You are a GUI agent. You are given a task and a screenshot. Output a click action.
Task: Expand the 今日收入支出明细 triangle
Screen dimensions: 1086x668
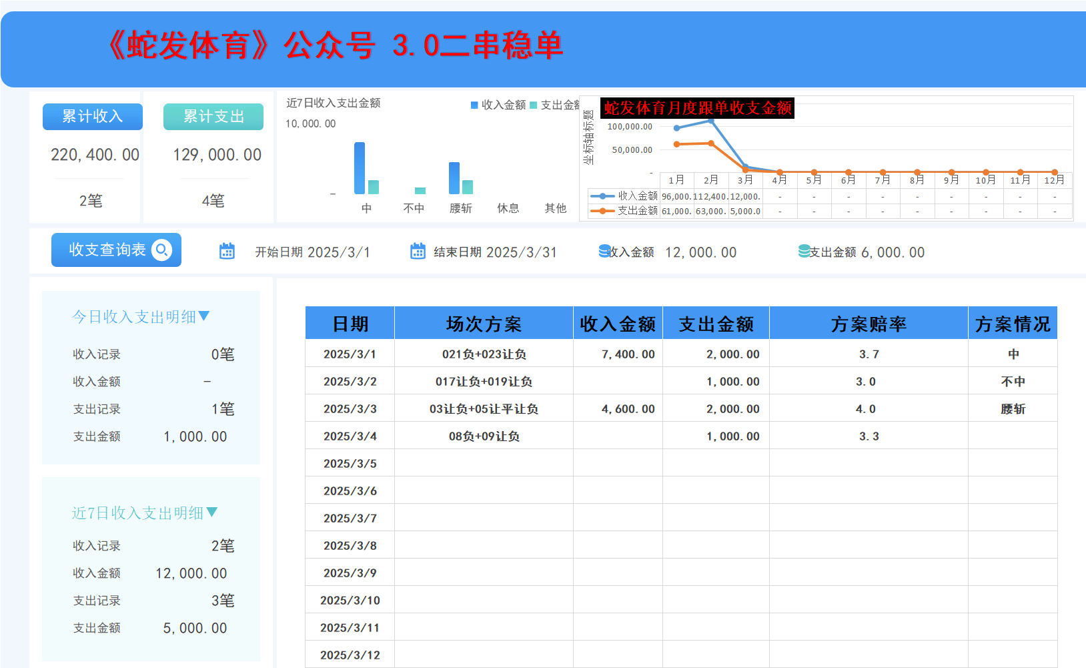tap(204, 316)
